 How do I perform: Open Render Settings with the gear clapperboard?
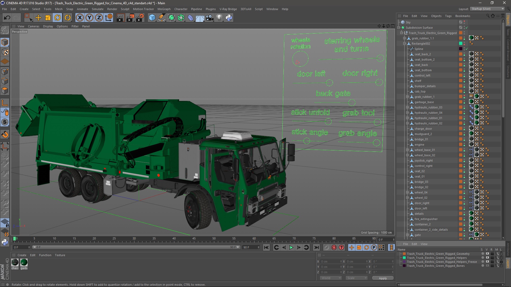click(140, 18)
